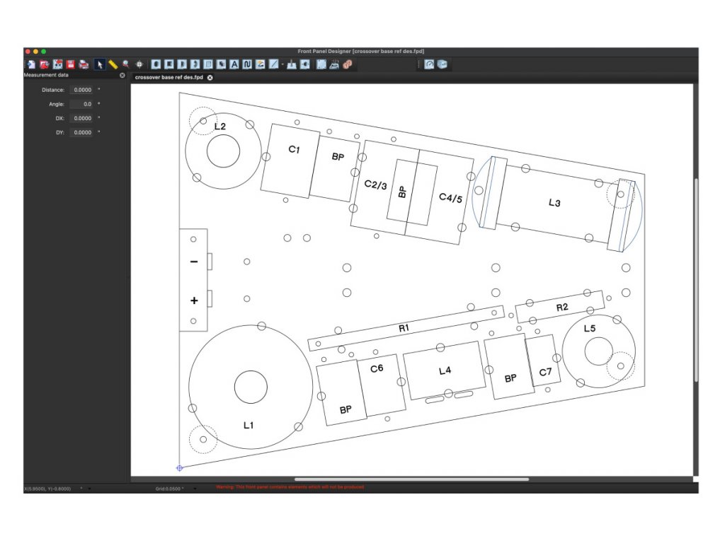Activate the yellow ruler measure tool
725x543 pixels.
coord(113,64)
